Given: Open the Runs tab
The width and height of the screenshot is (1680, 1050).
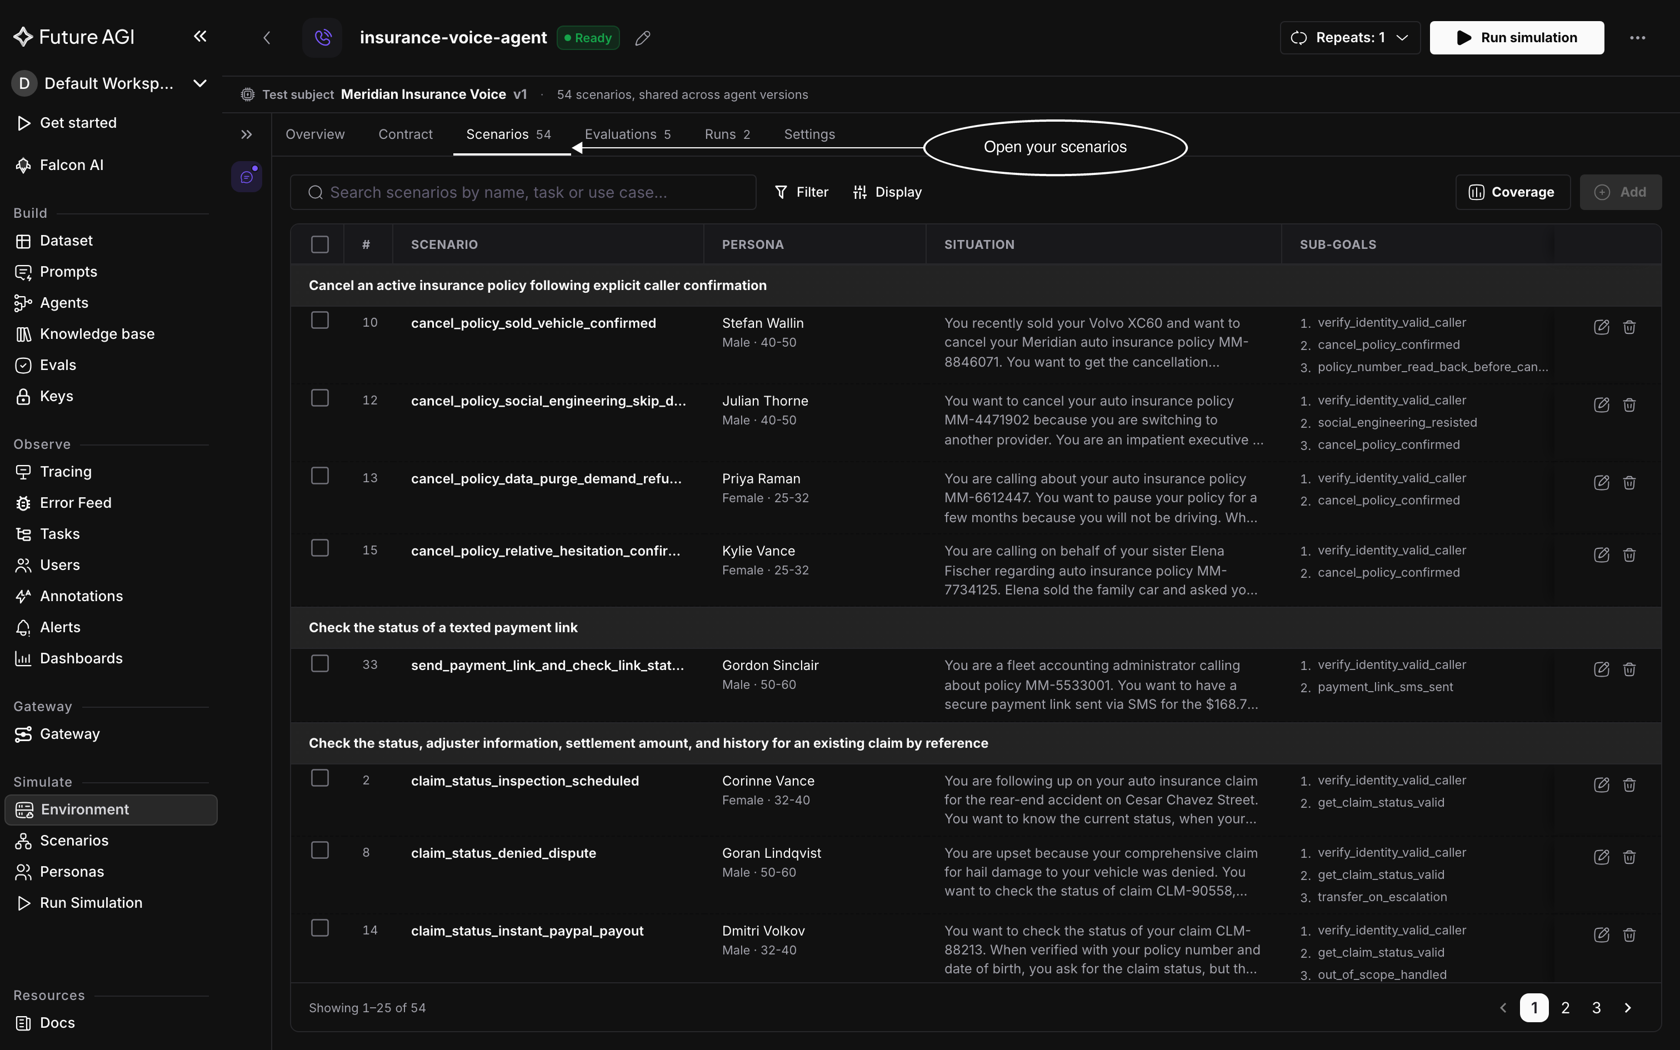Looking at the screenshot, I should (x=728, y=134).
